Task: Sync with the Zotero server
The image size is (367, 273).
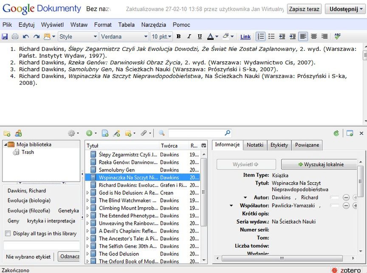Action: pos(336,134)
